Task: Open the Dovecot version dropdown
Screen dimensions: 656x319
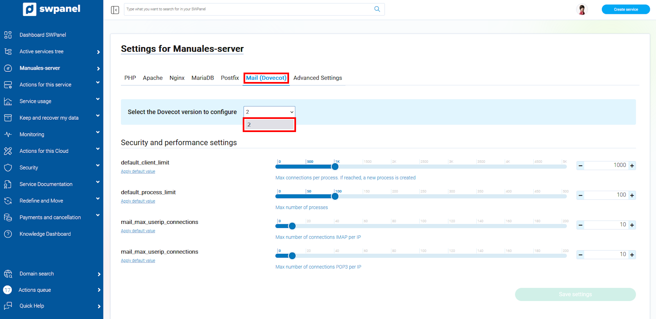Action: pyautogui.click(x=269, y=112)
